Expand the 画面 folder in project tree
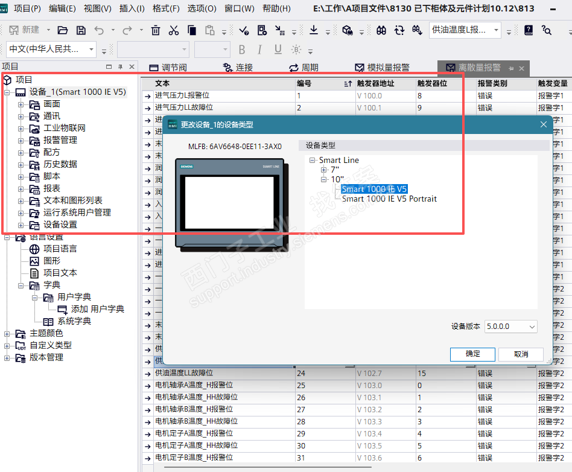The width and height of the screenshot is (572, 472). click(x=21, y=105)
